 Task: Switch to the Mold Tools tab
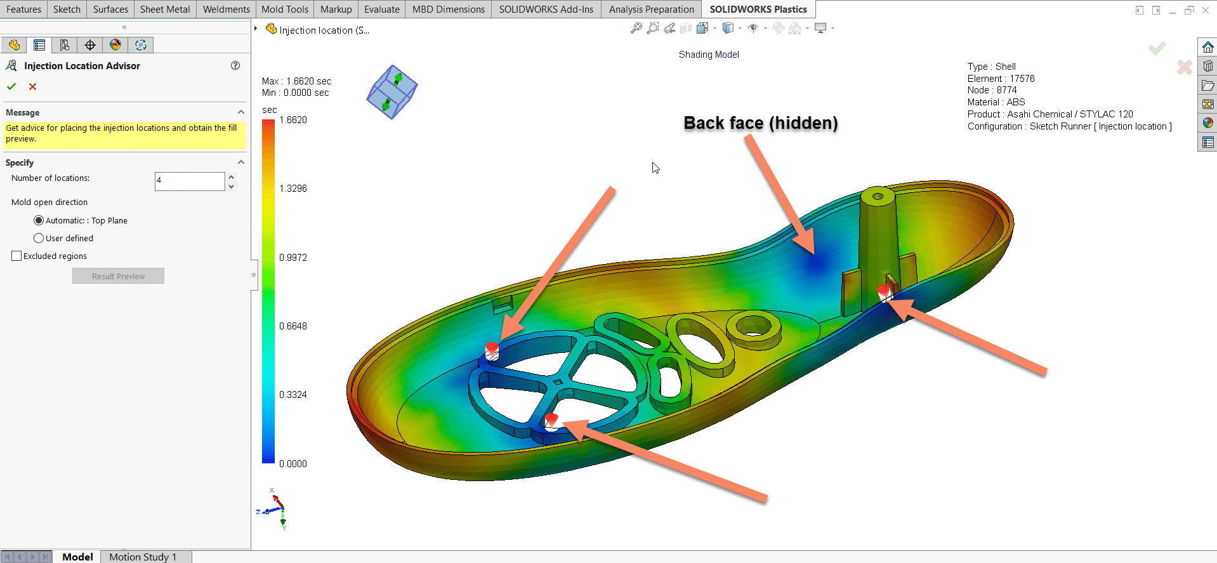[x=284, y=10]
